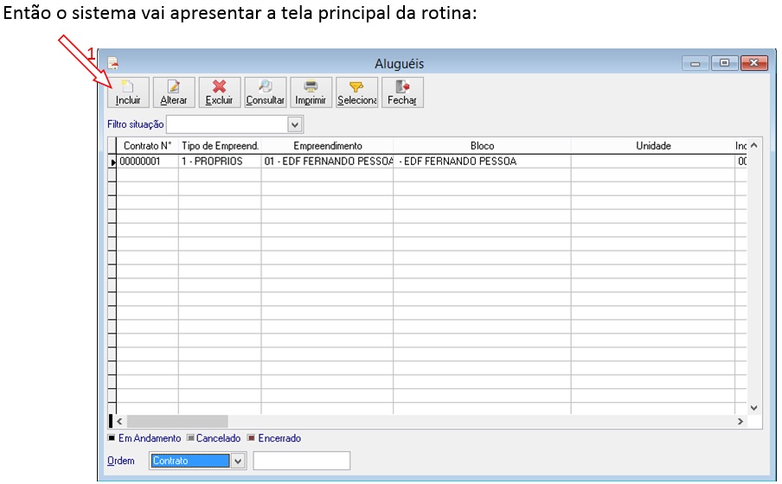This screenshot has width=782, height=484.
Task: Click 01 - EDF FERNANDO PESSOA cell
Action: pyautogui.click(x=327, y=162)
